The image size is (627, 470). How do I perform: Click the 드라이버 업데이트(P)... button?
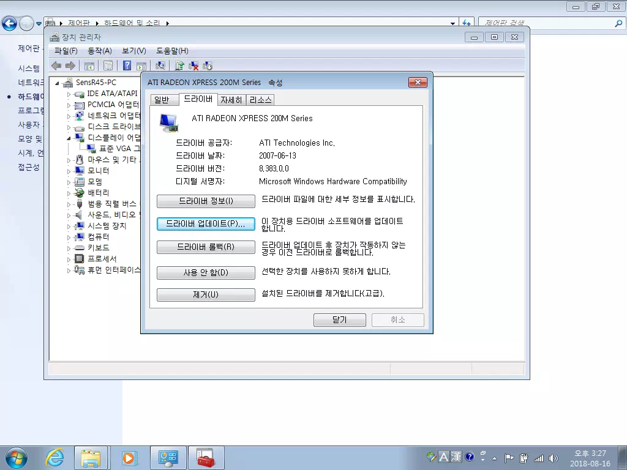[x=206, y=224]
